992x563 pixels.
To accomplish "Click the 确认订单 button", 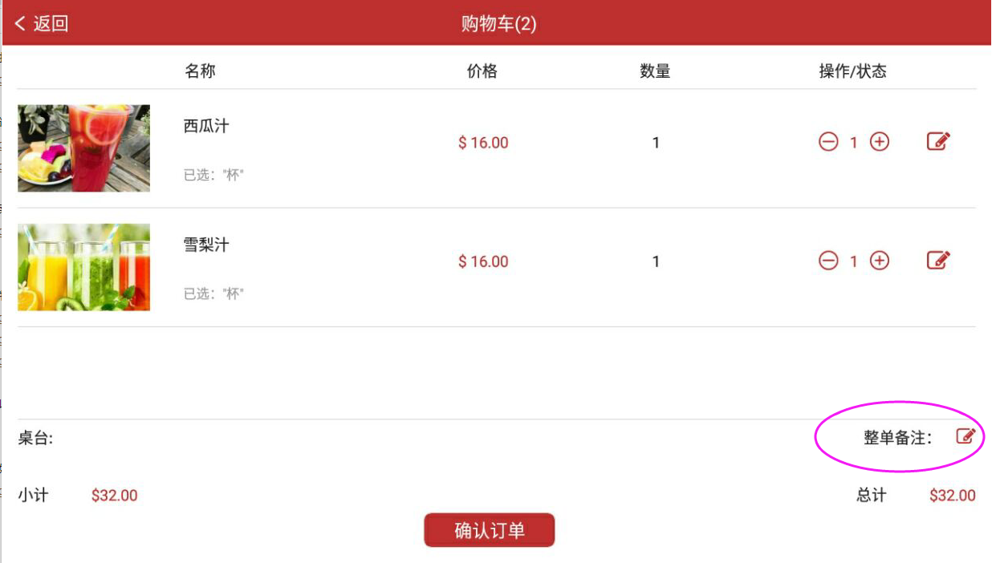I will (490, 530).
